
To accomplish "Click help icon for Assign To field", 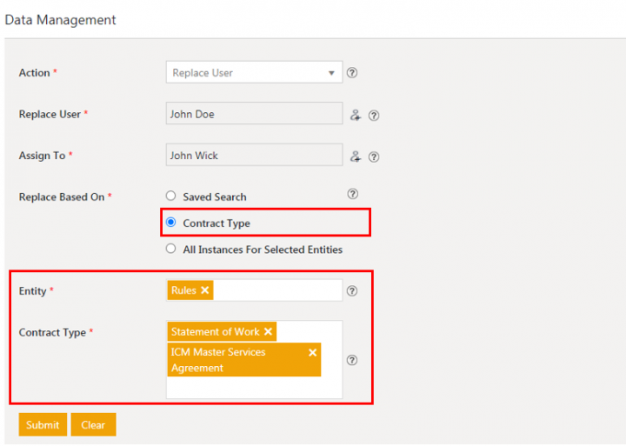I will 374,156.
